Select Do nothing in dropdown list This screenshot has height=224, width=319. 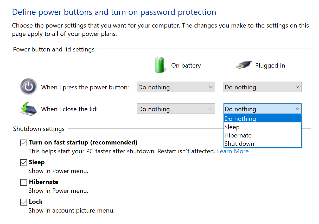pos(262,119)
